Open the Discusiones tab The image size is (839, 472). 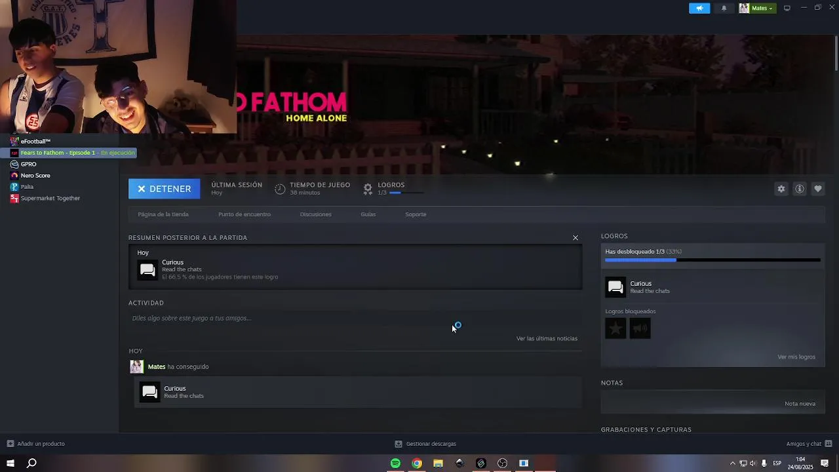pos(315,214)
